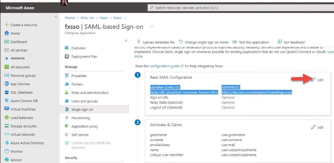Open the configuration guide link

(x=164, y=66)
